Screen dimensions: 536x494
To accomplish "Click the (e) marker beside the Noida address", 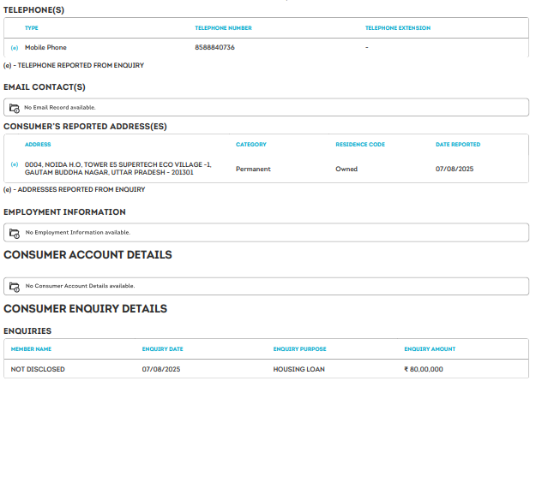I will 14,164.
